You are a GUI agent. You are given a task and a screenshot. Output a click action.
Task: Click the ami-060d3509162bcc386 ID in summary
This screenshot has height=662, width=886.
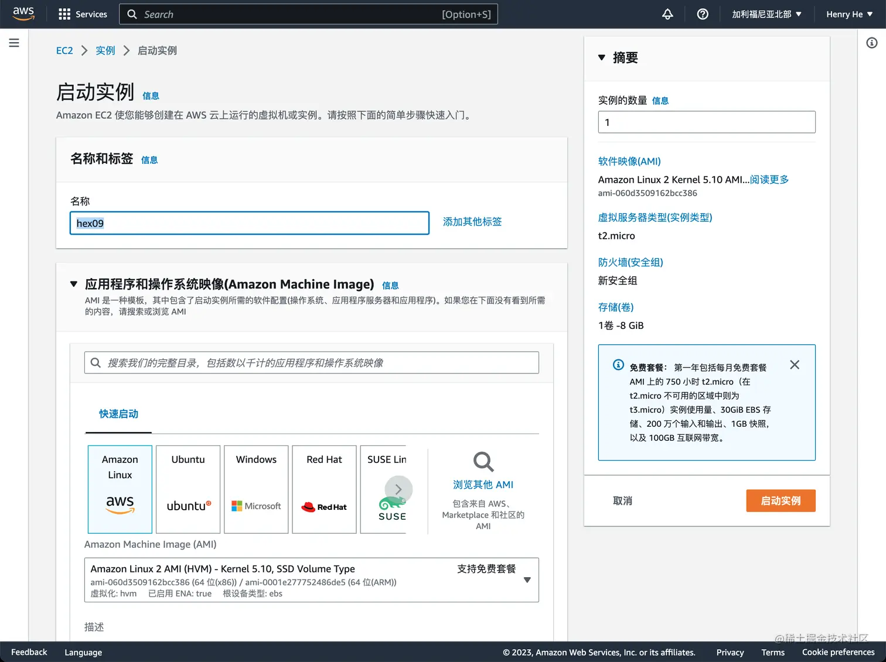[648, 193]
